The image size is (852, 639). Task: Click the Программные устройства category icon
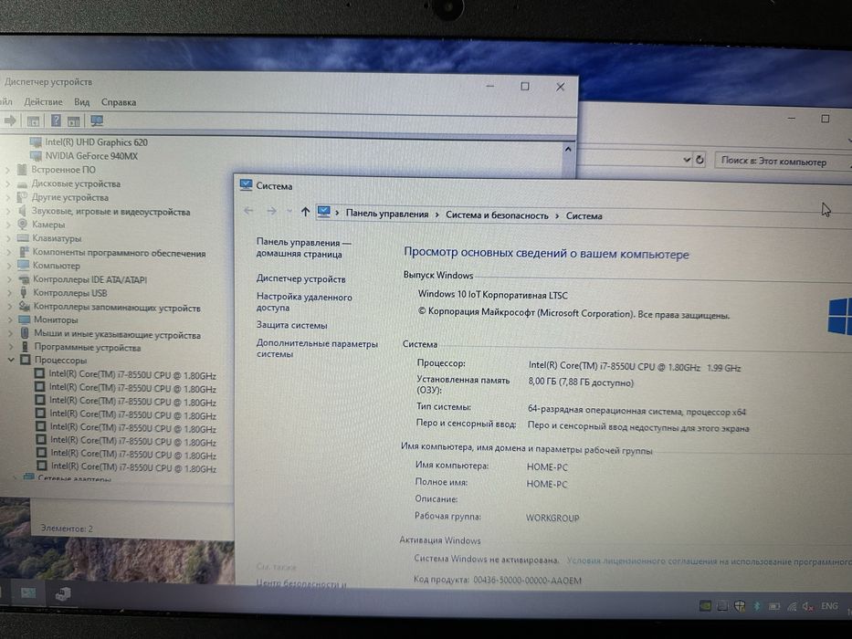pos(25,347)
